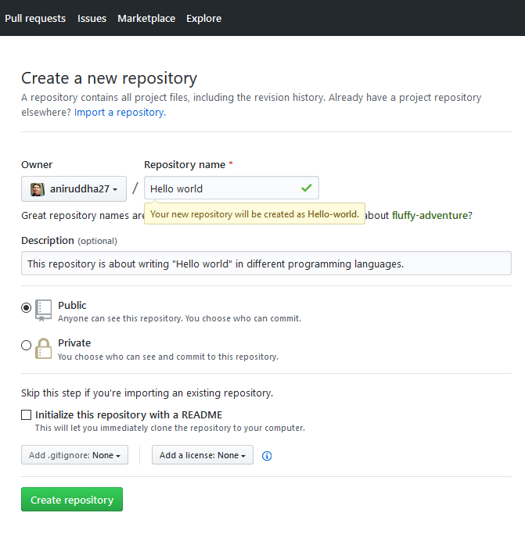The image size is (525, 538).
Task: Open the Owner aniruddha27 dropdown
Action: coord(74,189)
